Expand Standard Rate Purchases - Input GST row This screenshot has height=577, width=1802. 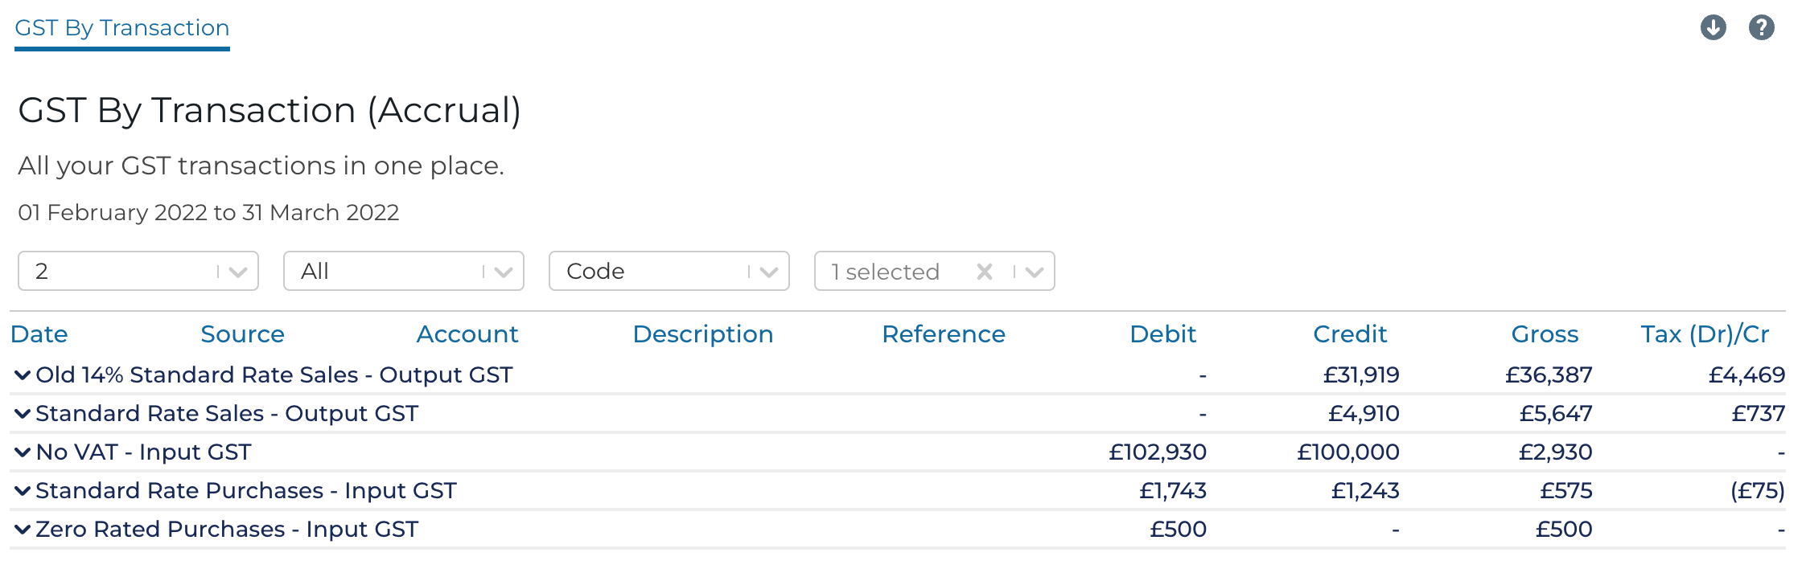coord(23,491)
